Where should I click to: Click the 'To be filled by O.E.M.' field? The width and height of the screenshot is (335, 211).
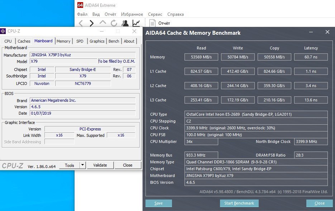116,61
